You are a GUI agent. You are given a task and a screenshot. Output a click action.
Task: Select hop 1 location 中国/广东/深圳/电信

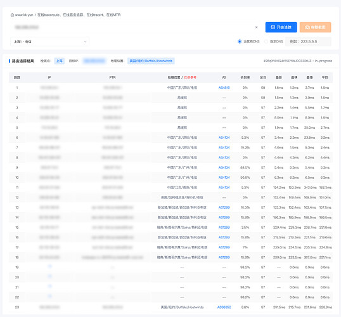[182, 87]
